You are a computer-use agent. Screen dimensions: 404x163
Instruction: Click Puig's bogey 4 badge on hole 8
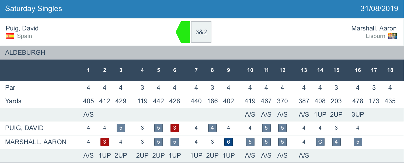tap(212, 128)
